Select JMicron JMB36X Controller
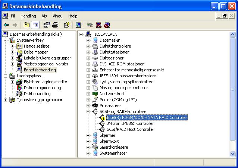238x168 pixels. click(130, 123)
